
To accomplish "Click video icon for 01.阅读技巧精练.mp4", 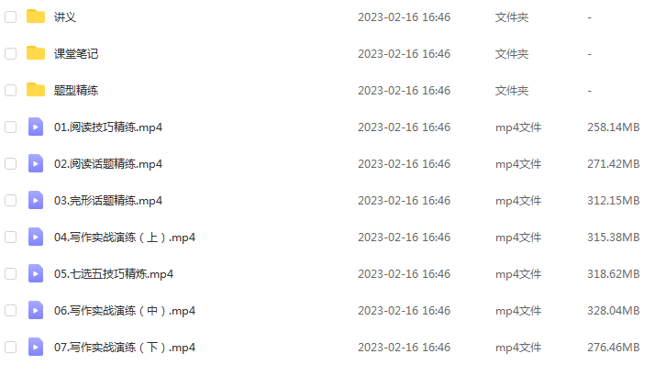I will [x=36, y=127].
